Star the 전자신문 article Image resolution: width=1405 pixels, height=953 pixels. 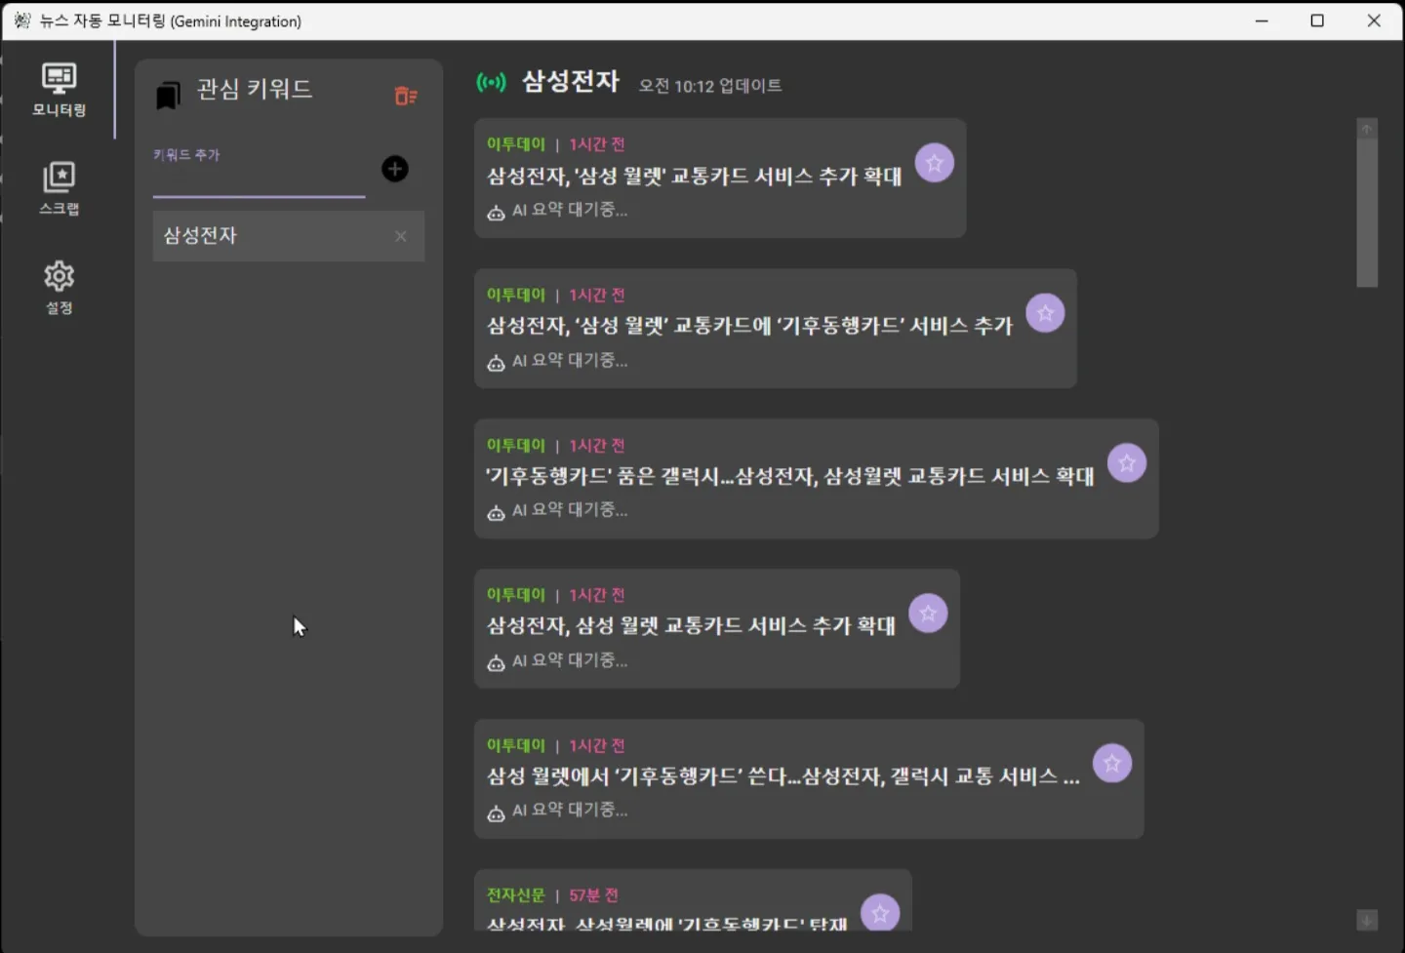(880, 913)
